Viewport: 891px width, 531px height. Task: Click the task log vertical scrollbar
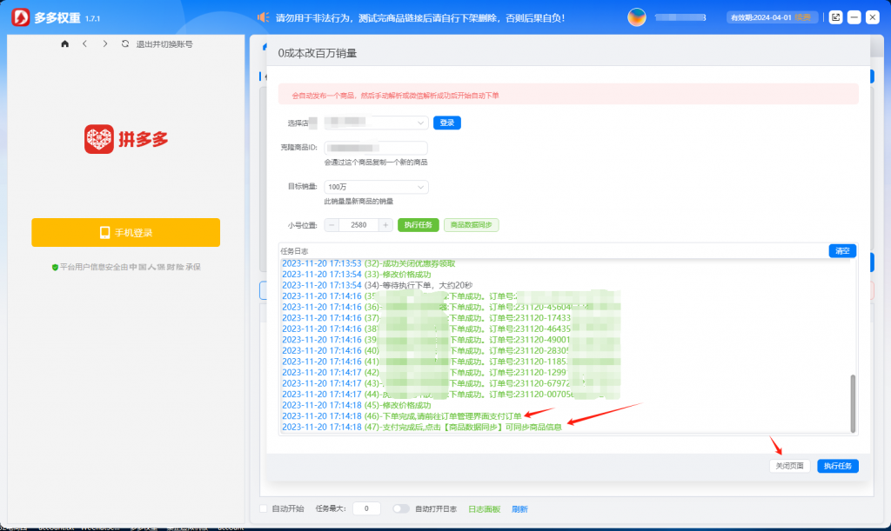(x=853, y=403)
